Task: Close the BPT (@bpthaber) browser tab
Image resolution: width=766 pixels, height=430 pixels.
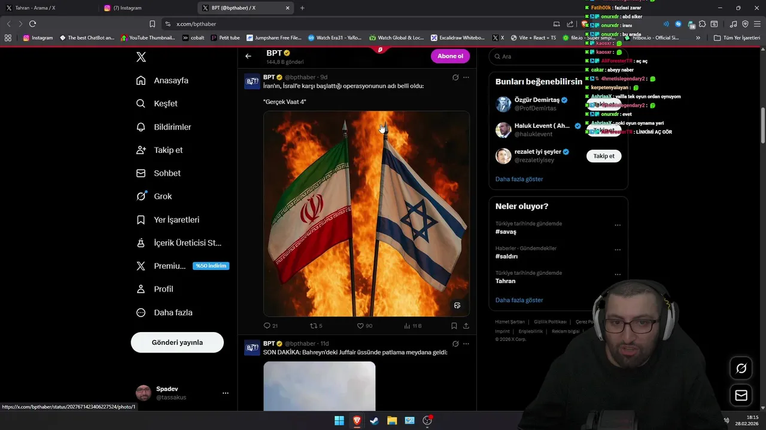Action: (288, 8)
